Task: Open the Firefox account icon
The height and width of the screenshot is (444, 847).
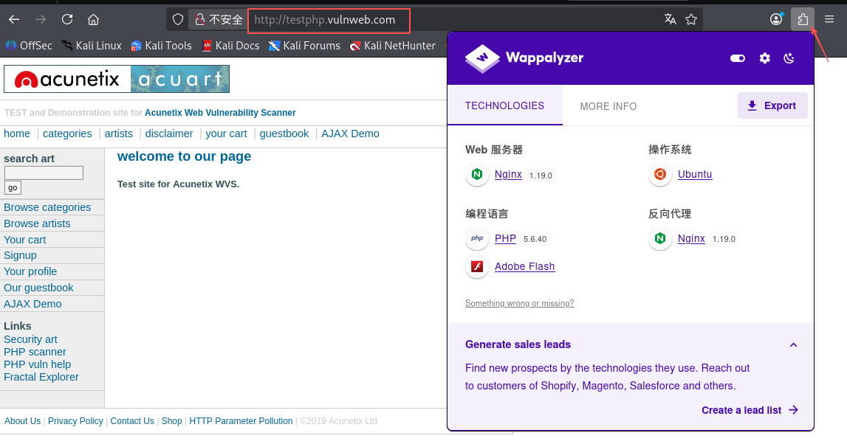Action: pyautogui.click(x=776, y=19)
